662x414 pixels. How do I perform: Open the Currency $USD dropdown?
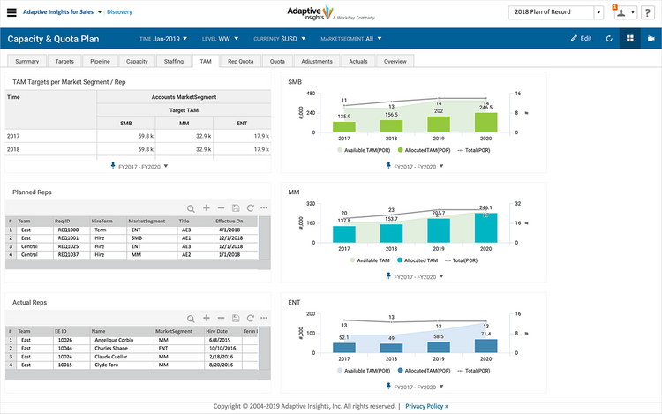click(x=279, y=39)
